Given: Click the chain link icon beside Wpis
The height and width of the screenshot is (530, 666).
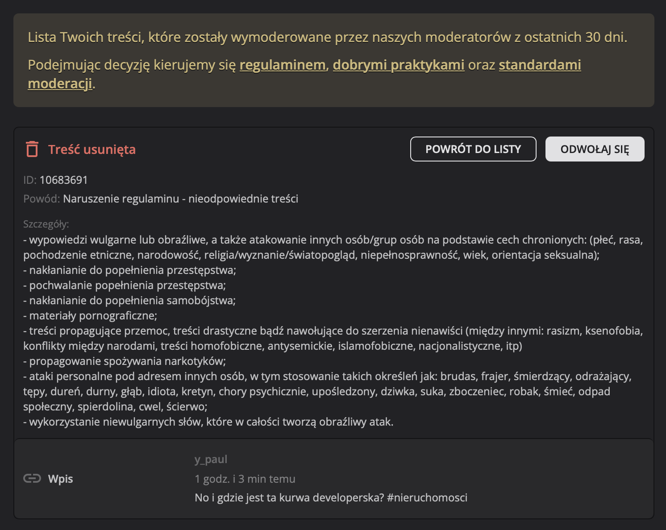Looking at the screenshot, I should [x=32, y=479].
